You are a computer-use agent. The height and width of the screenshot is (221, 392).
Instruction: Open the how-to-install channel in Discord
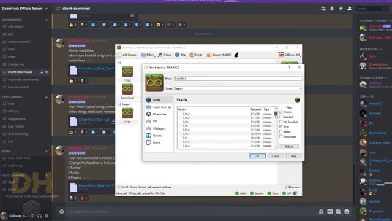tap(18, 87)
